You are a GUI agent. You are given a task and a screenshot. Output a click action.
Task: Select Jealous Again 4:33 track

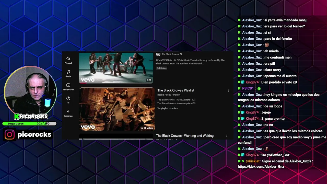pos(176,103)
